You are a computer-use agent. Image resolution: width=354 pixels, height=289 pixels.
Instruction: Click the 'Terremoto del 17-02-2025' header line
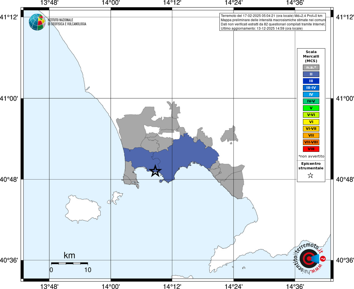(271, 16)
